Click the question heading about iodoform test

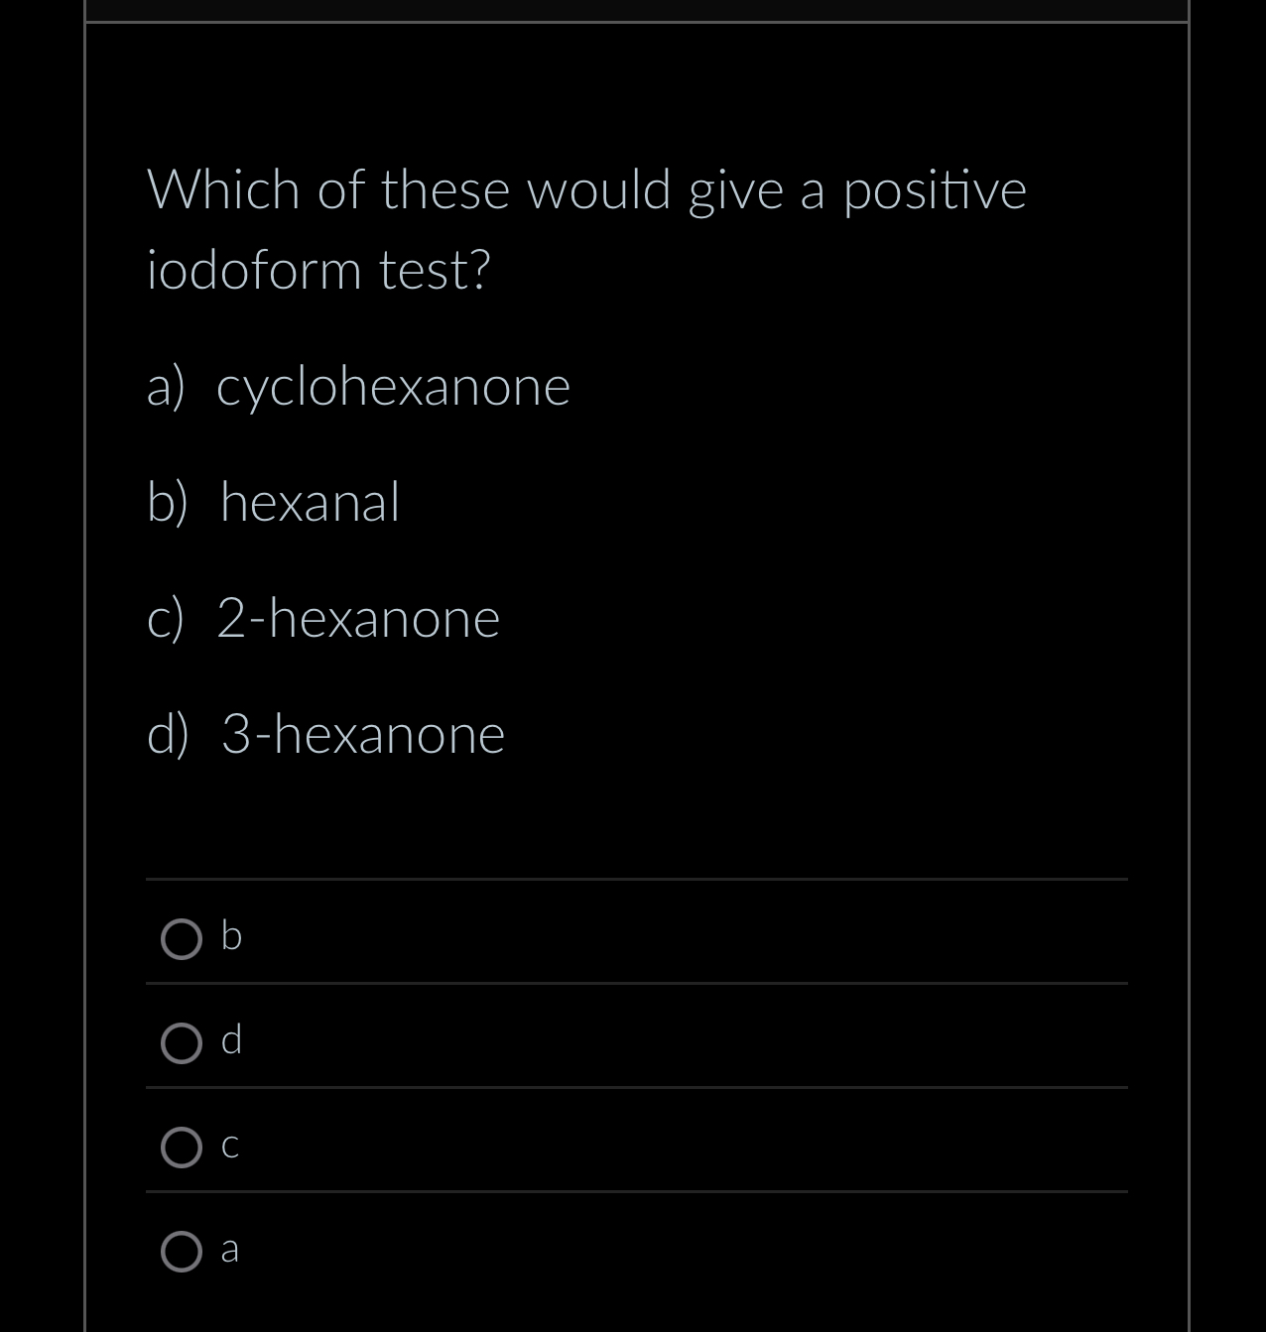point(585,228)
